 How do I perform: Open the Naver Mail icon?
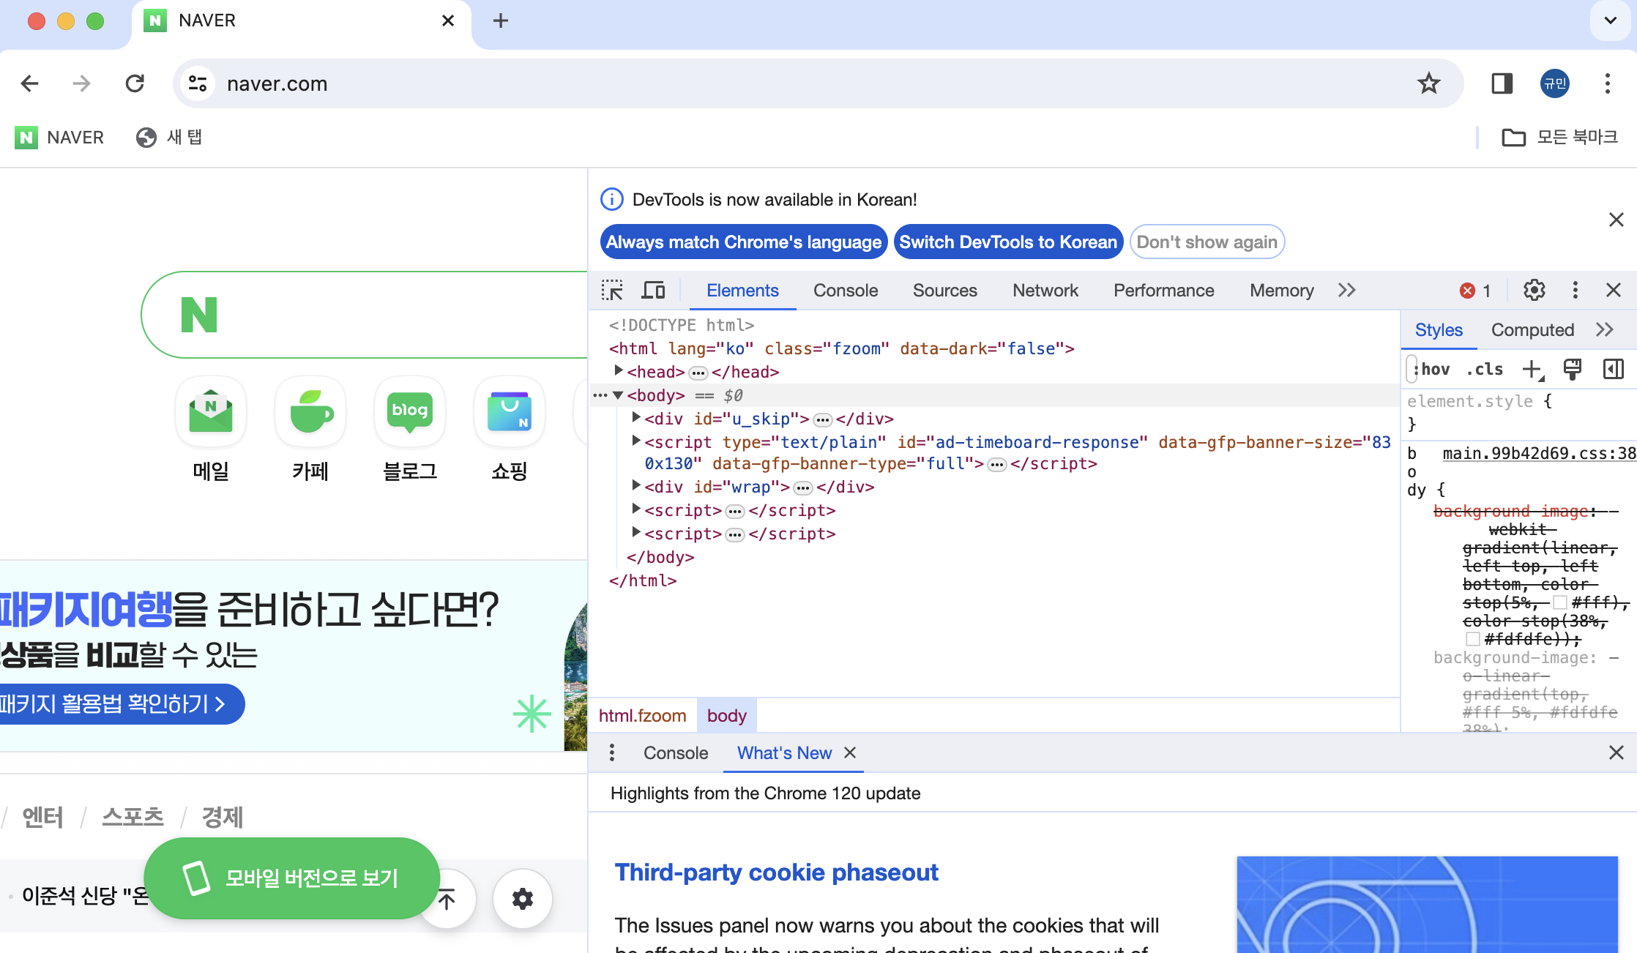click(211, 412)
